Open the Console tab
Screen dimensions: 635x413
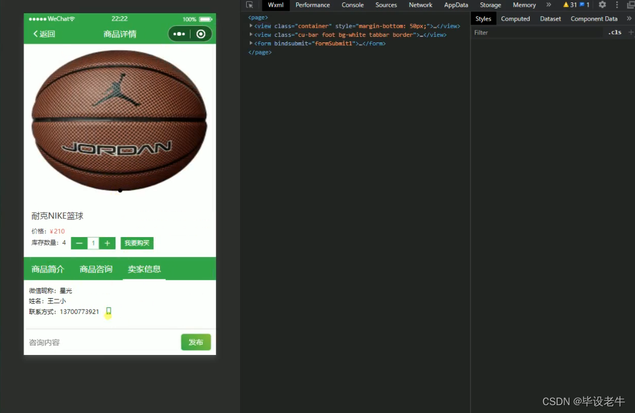tap(353, 5)
